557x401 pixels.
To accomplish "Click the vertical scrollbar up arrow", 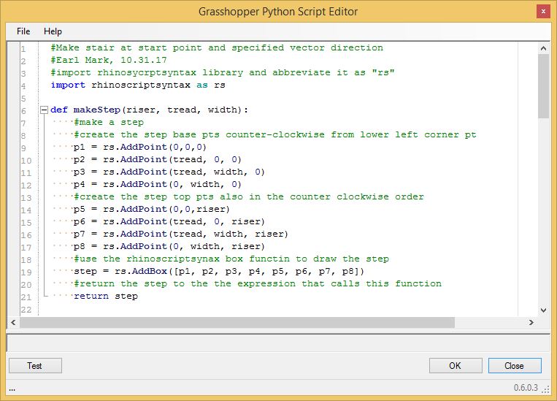I will click(543, 48).
